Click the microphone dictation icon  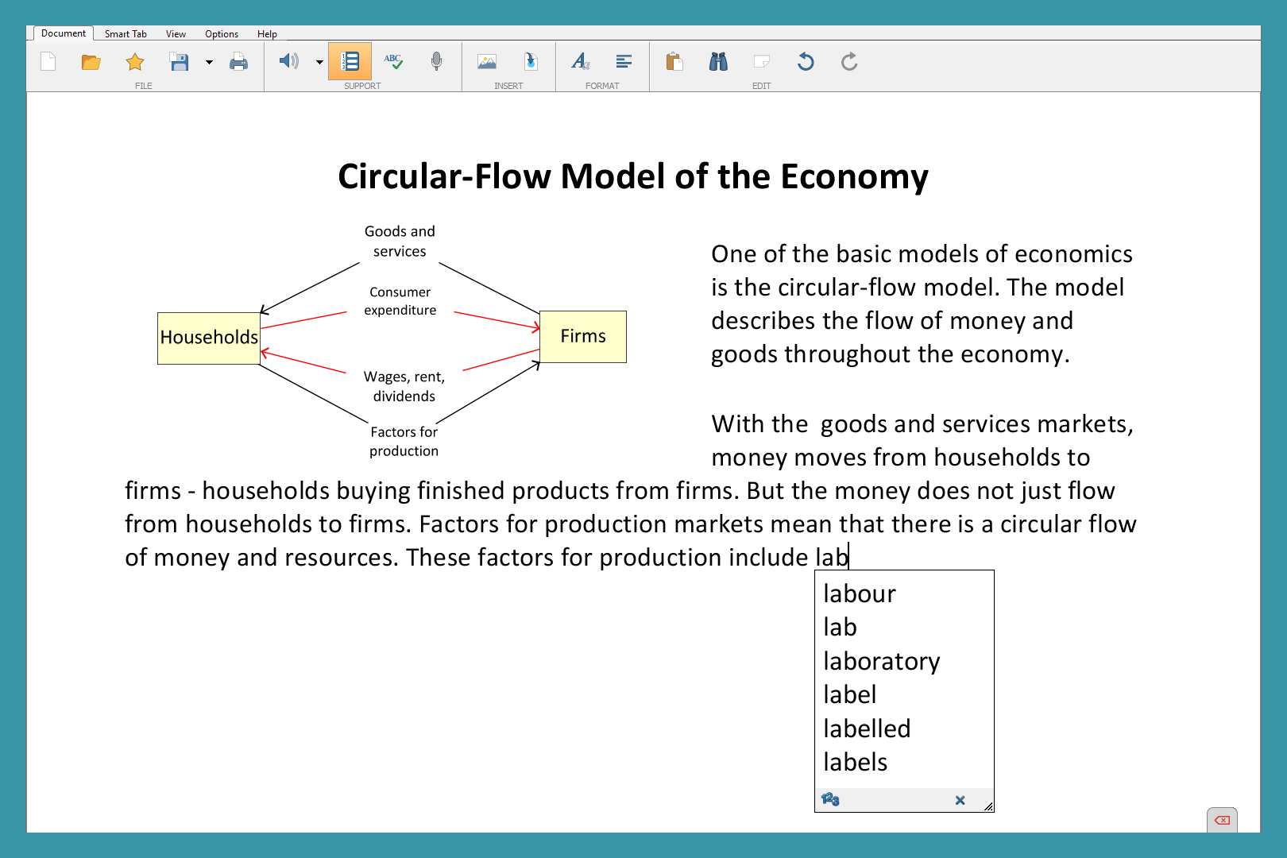tap(436, 61)
